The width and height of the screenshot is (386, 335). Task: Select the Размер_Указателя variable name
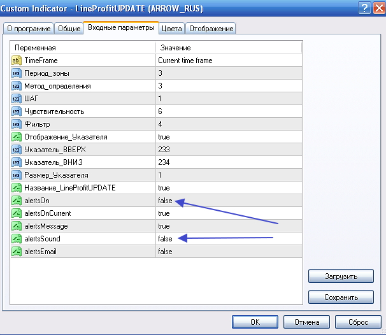point(56,175)
